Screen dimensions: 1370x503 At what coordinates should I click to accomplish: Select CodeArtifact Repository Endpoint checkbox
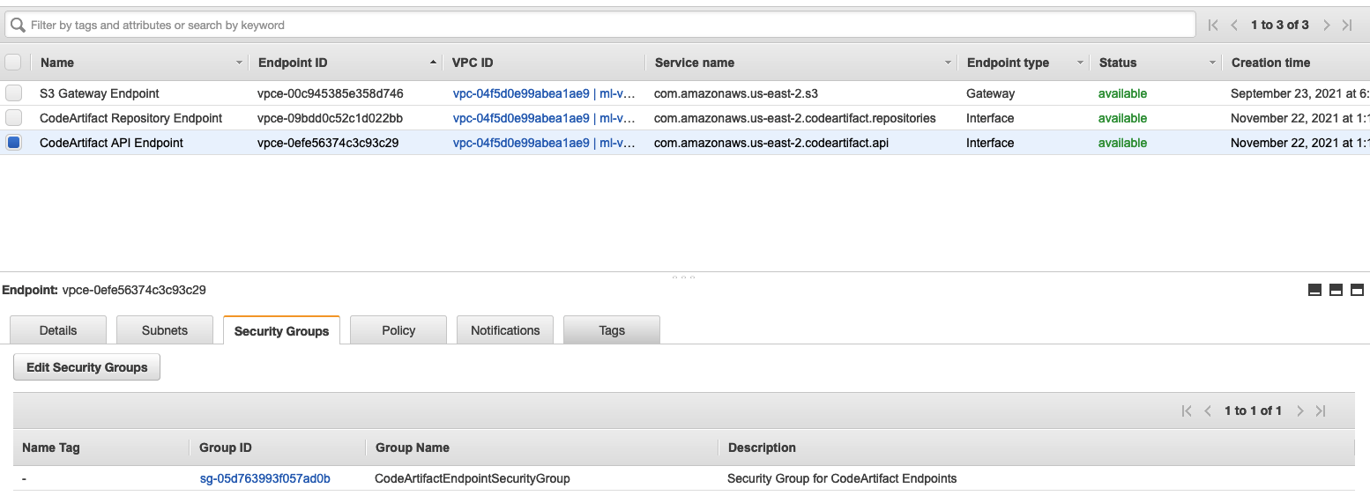click(x=13, y=118)
